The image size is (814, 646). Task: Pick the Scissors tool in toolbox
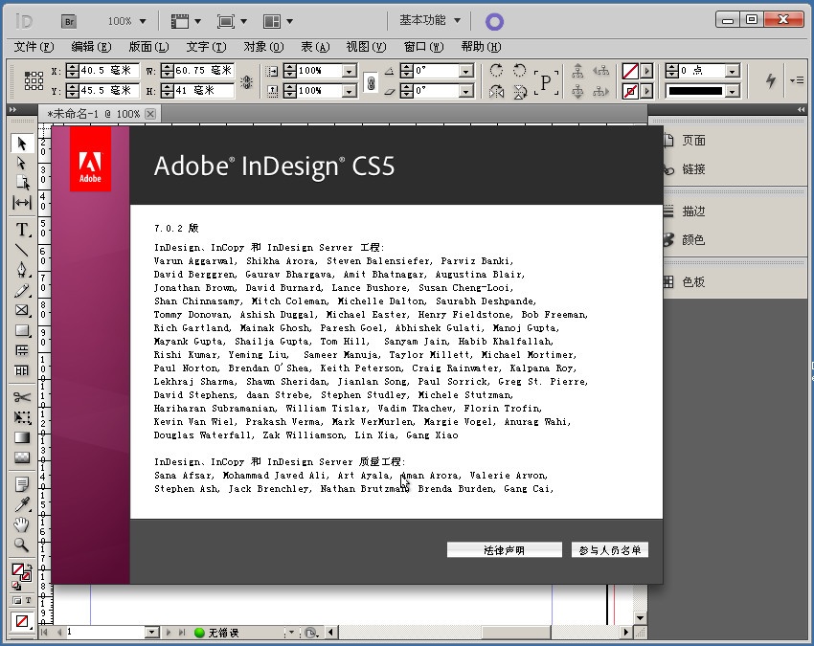pos(22,397)
